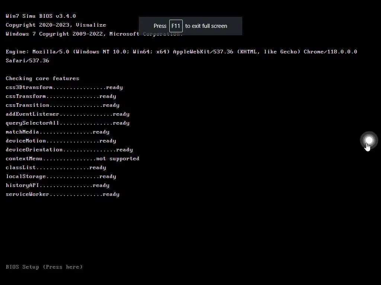Screen dimensions: 381x285
Task: Select the historyAPI ready line
Action: pyautogui.click(x=57, y=186)
